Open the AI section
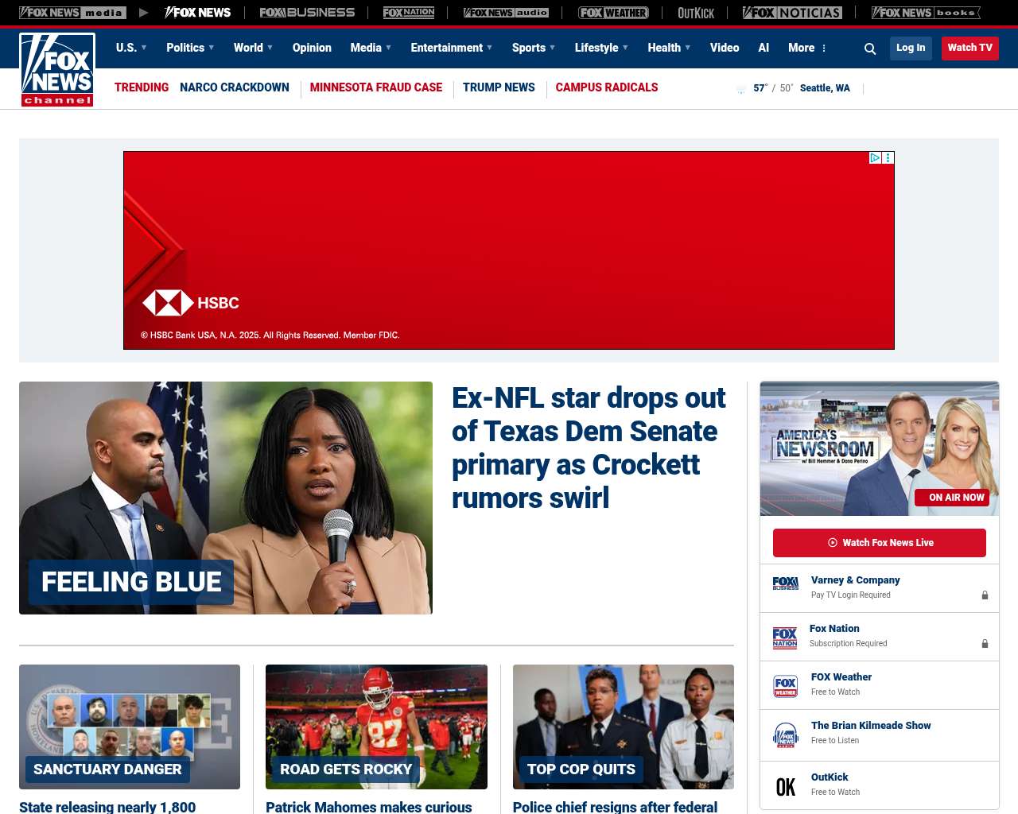 763,48
